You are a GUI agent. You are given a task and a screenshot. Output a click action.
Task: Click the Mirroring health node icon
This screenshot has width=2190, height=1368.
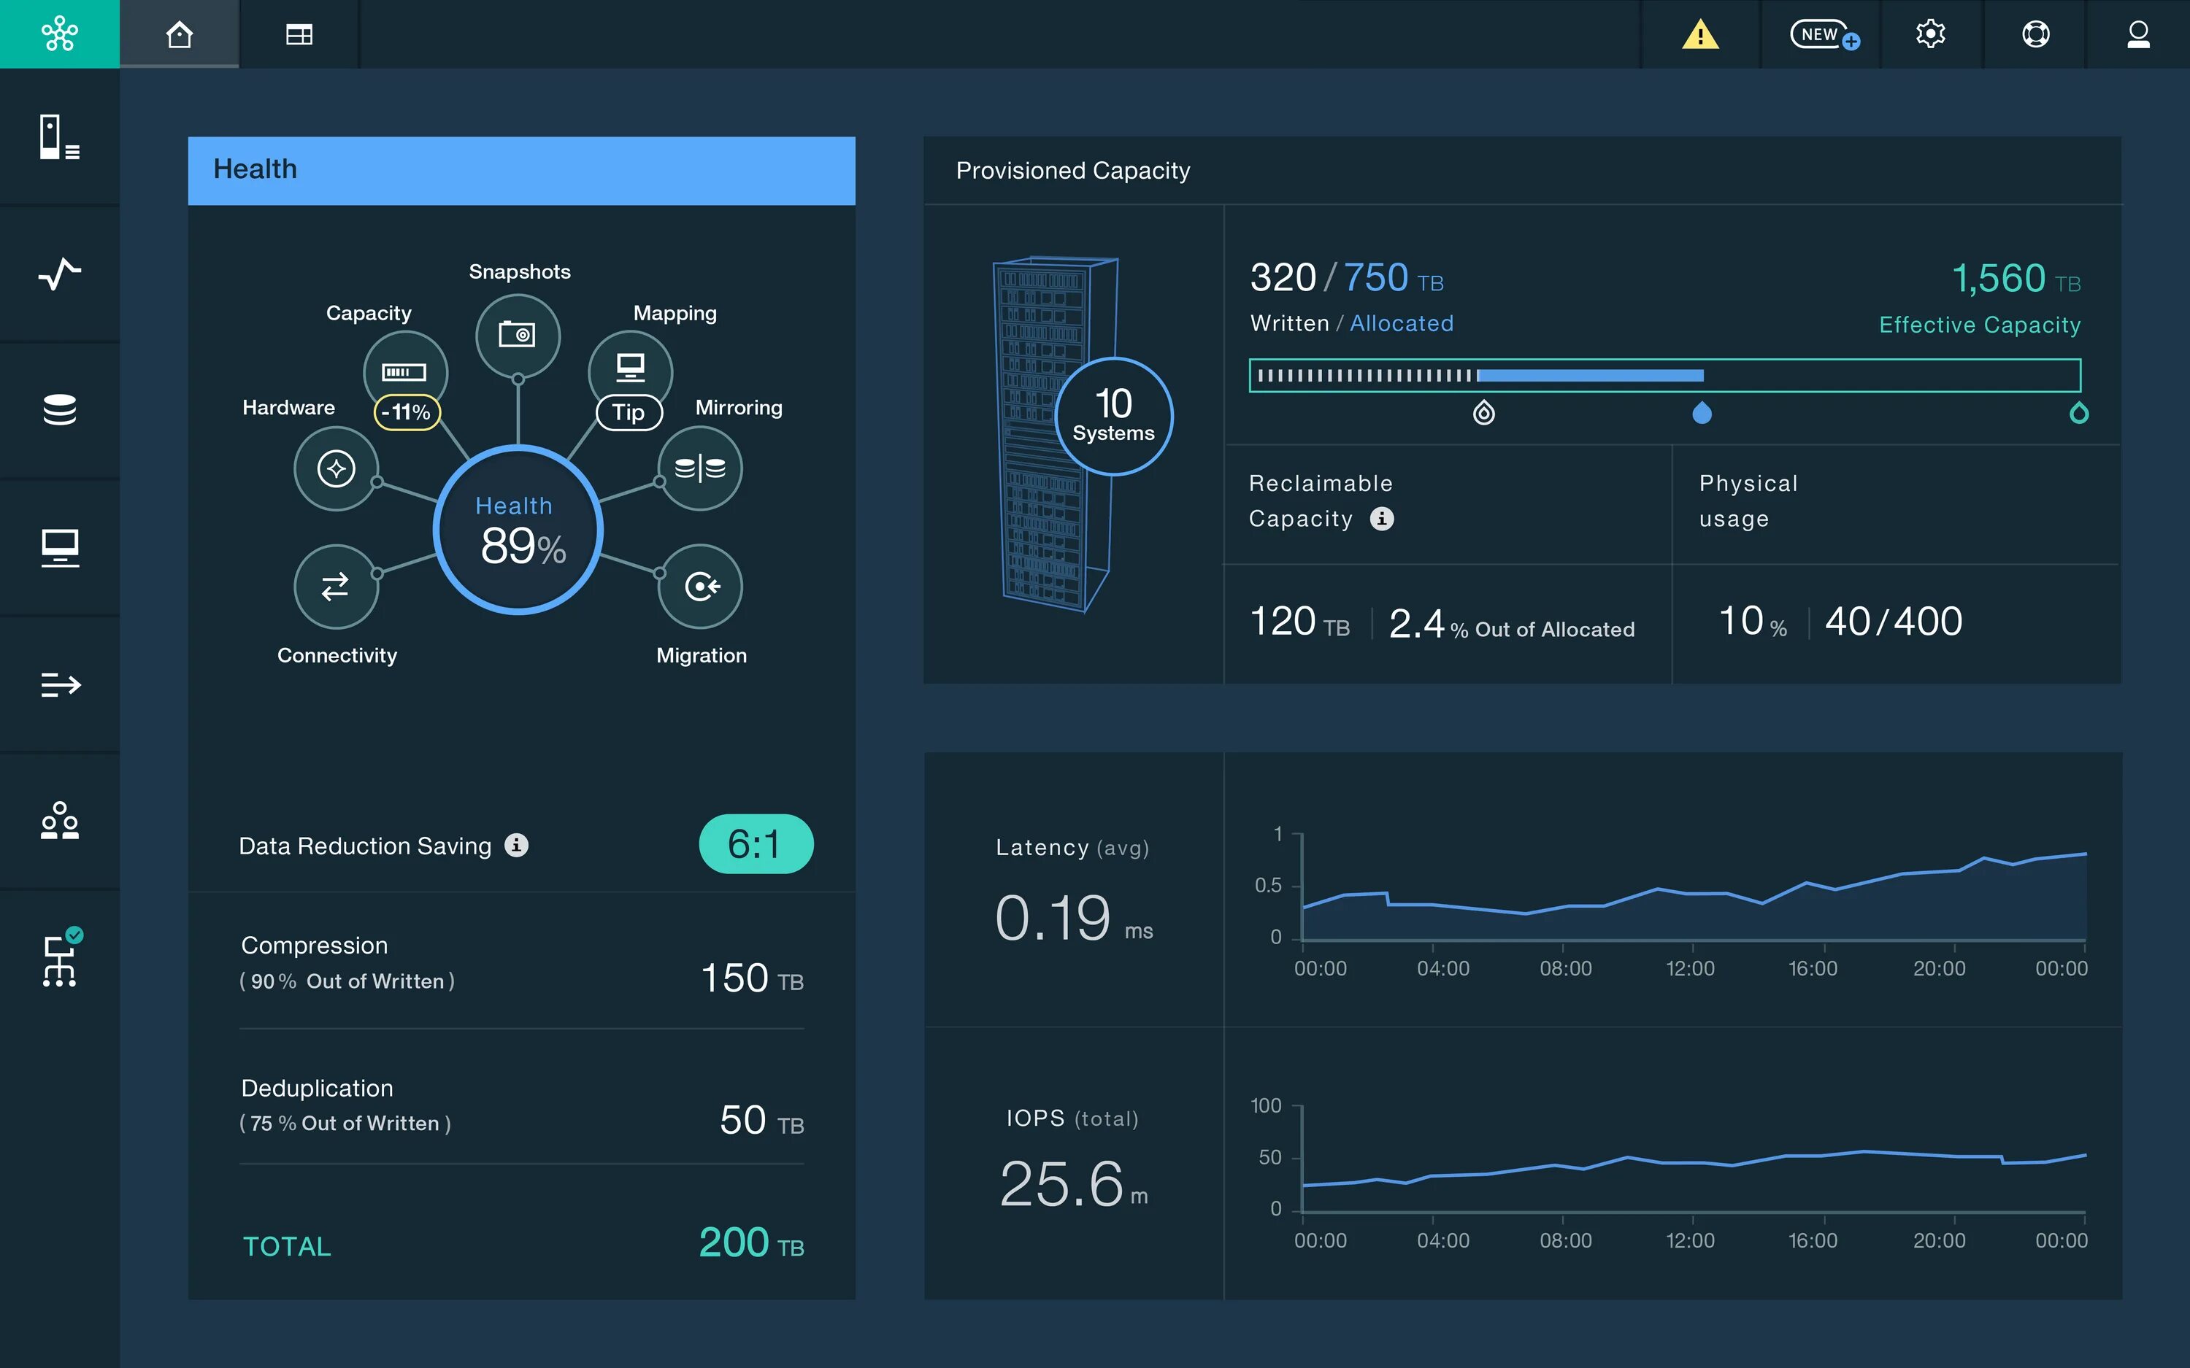700,466
